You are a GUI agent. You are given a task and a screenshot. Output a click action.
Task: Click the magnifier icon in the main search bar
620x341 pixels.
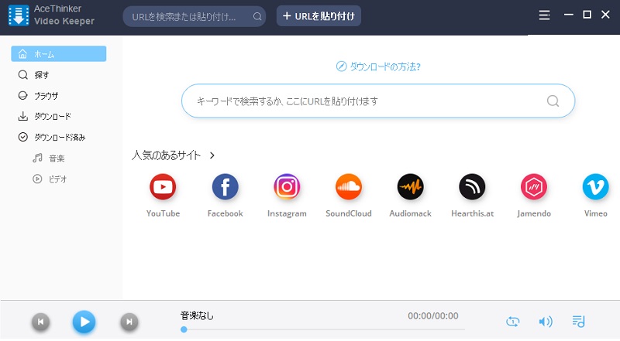click(553, 101)
